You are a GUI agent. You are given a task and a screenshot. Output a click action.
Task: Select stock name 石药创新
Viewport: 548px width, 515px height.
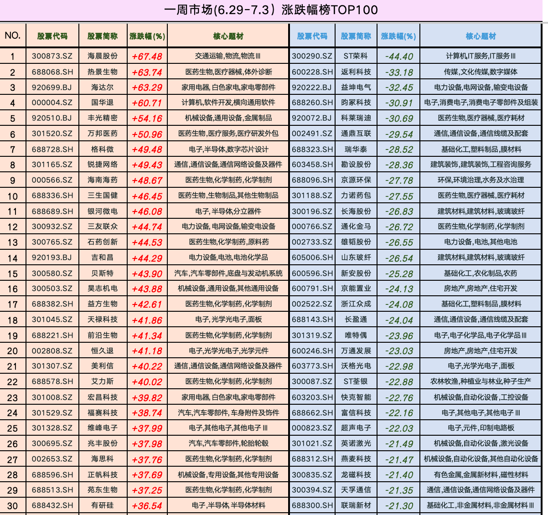click(103, 242)
